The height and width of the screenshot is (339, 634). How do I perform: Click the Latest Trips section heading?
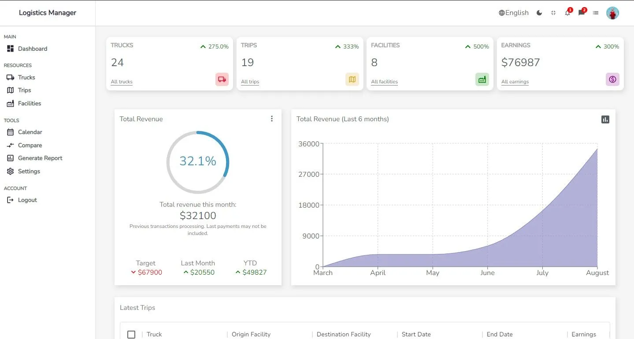(137, 308)
